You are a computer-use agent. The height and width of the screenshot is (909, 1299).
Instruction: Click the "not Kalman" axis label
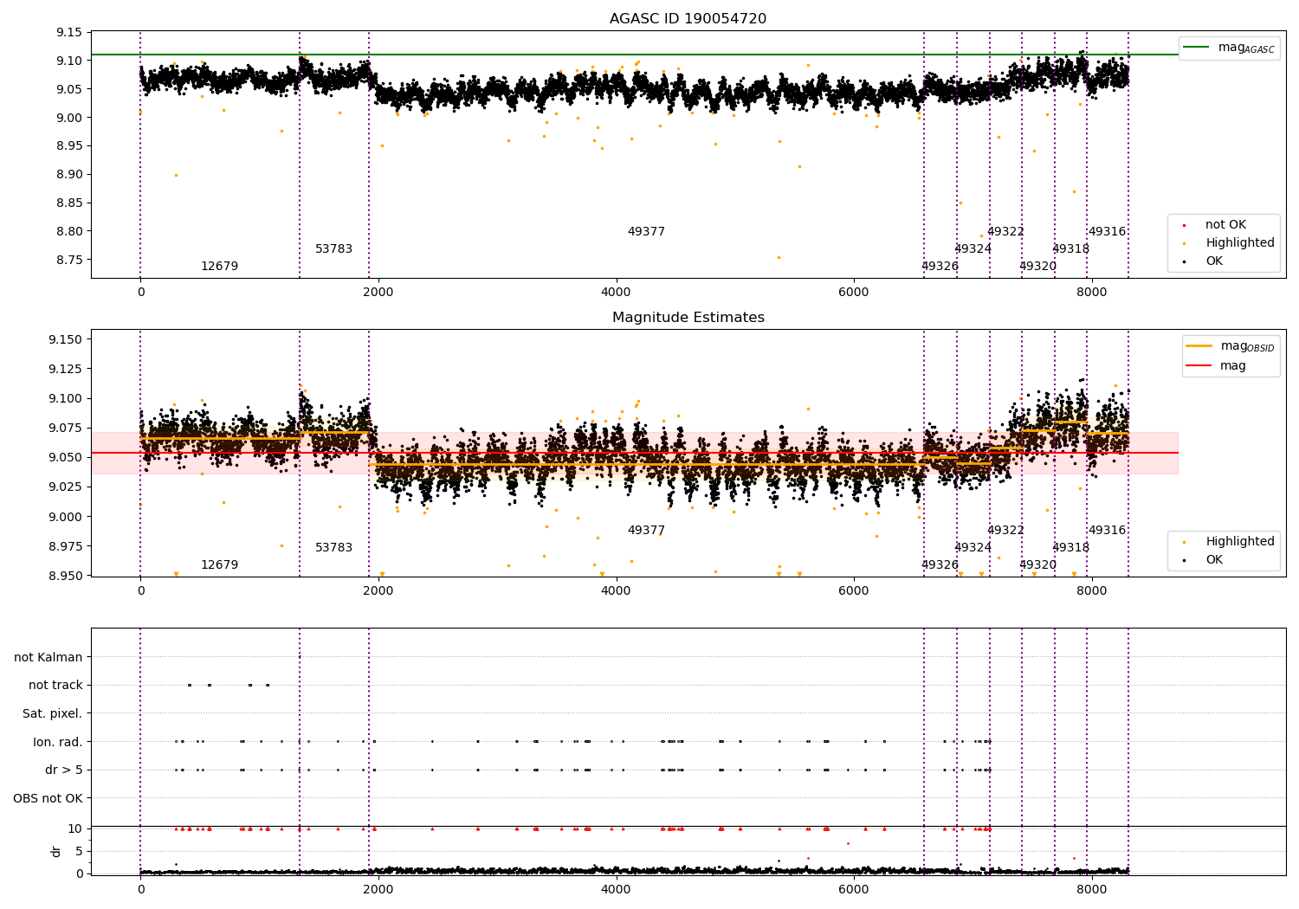(48, 657)
